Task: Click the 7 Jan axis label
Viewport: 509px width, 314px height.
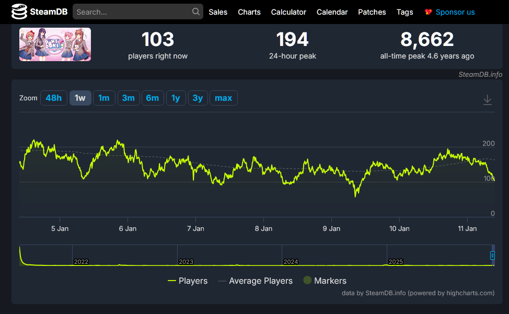Action: [195, 228]
